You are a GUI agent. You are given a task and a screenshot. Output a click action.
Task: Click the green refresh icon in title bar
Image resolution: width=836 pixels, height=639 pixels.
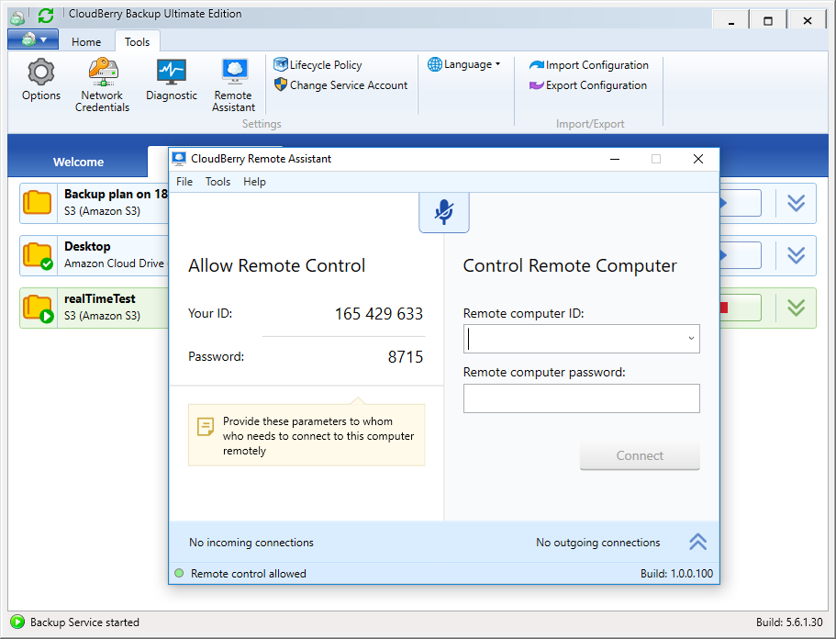coord(45,16)
